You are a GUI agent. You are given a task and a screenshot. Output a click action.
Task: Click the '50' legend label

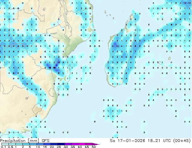tap(94, 147)
